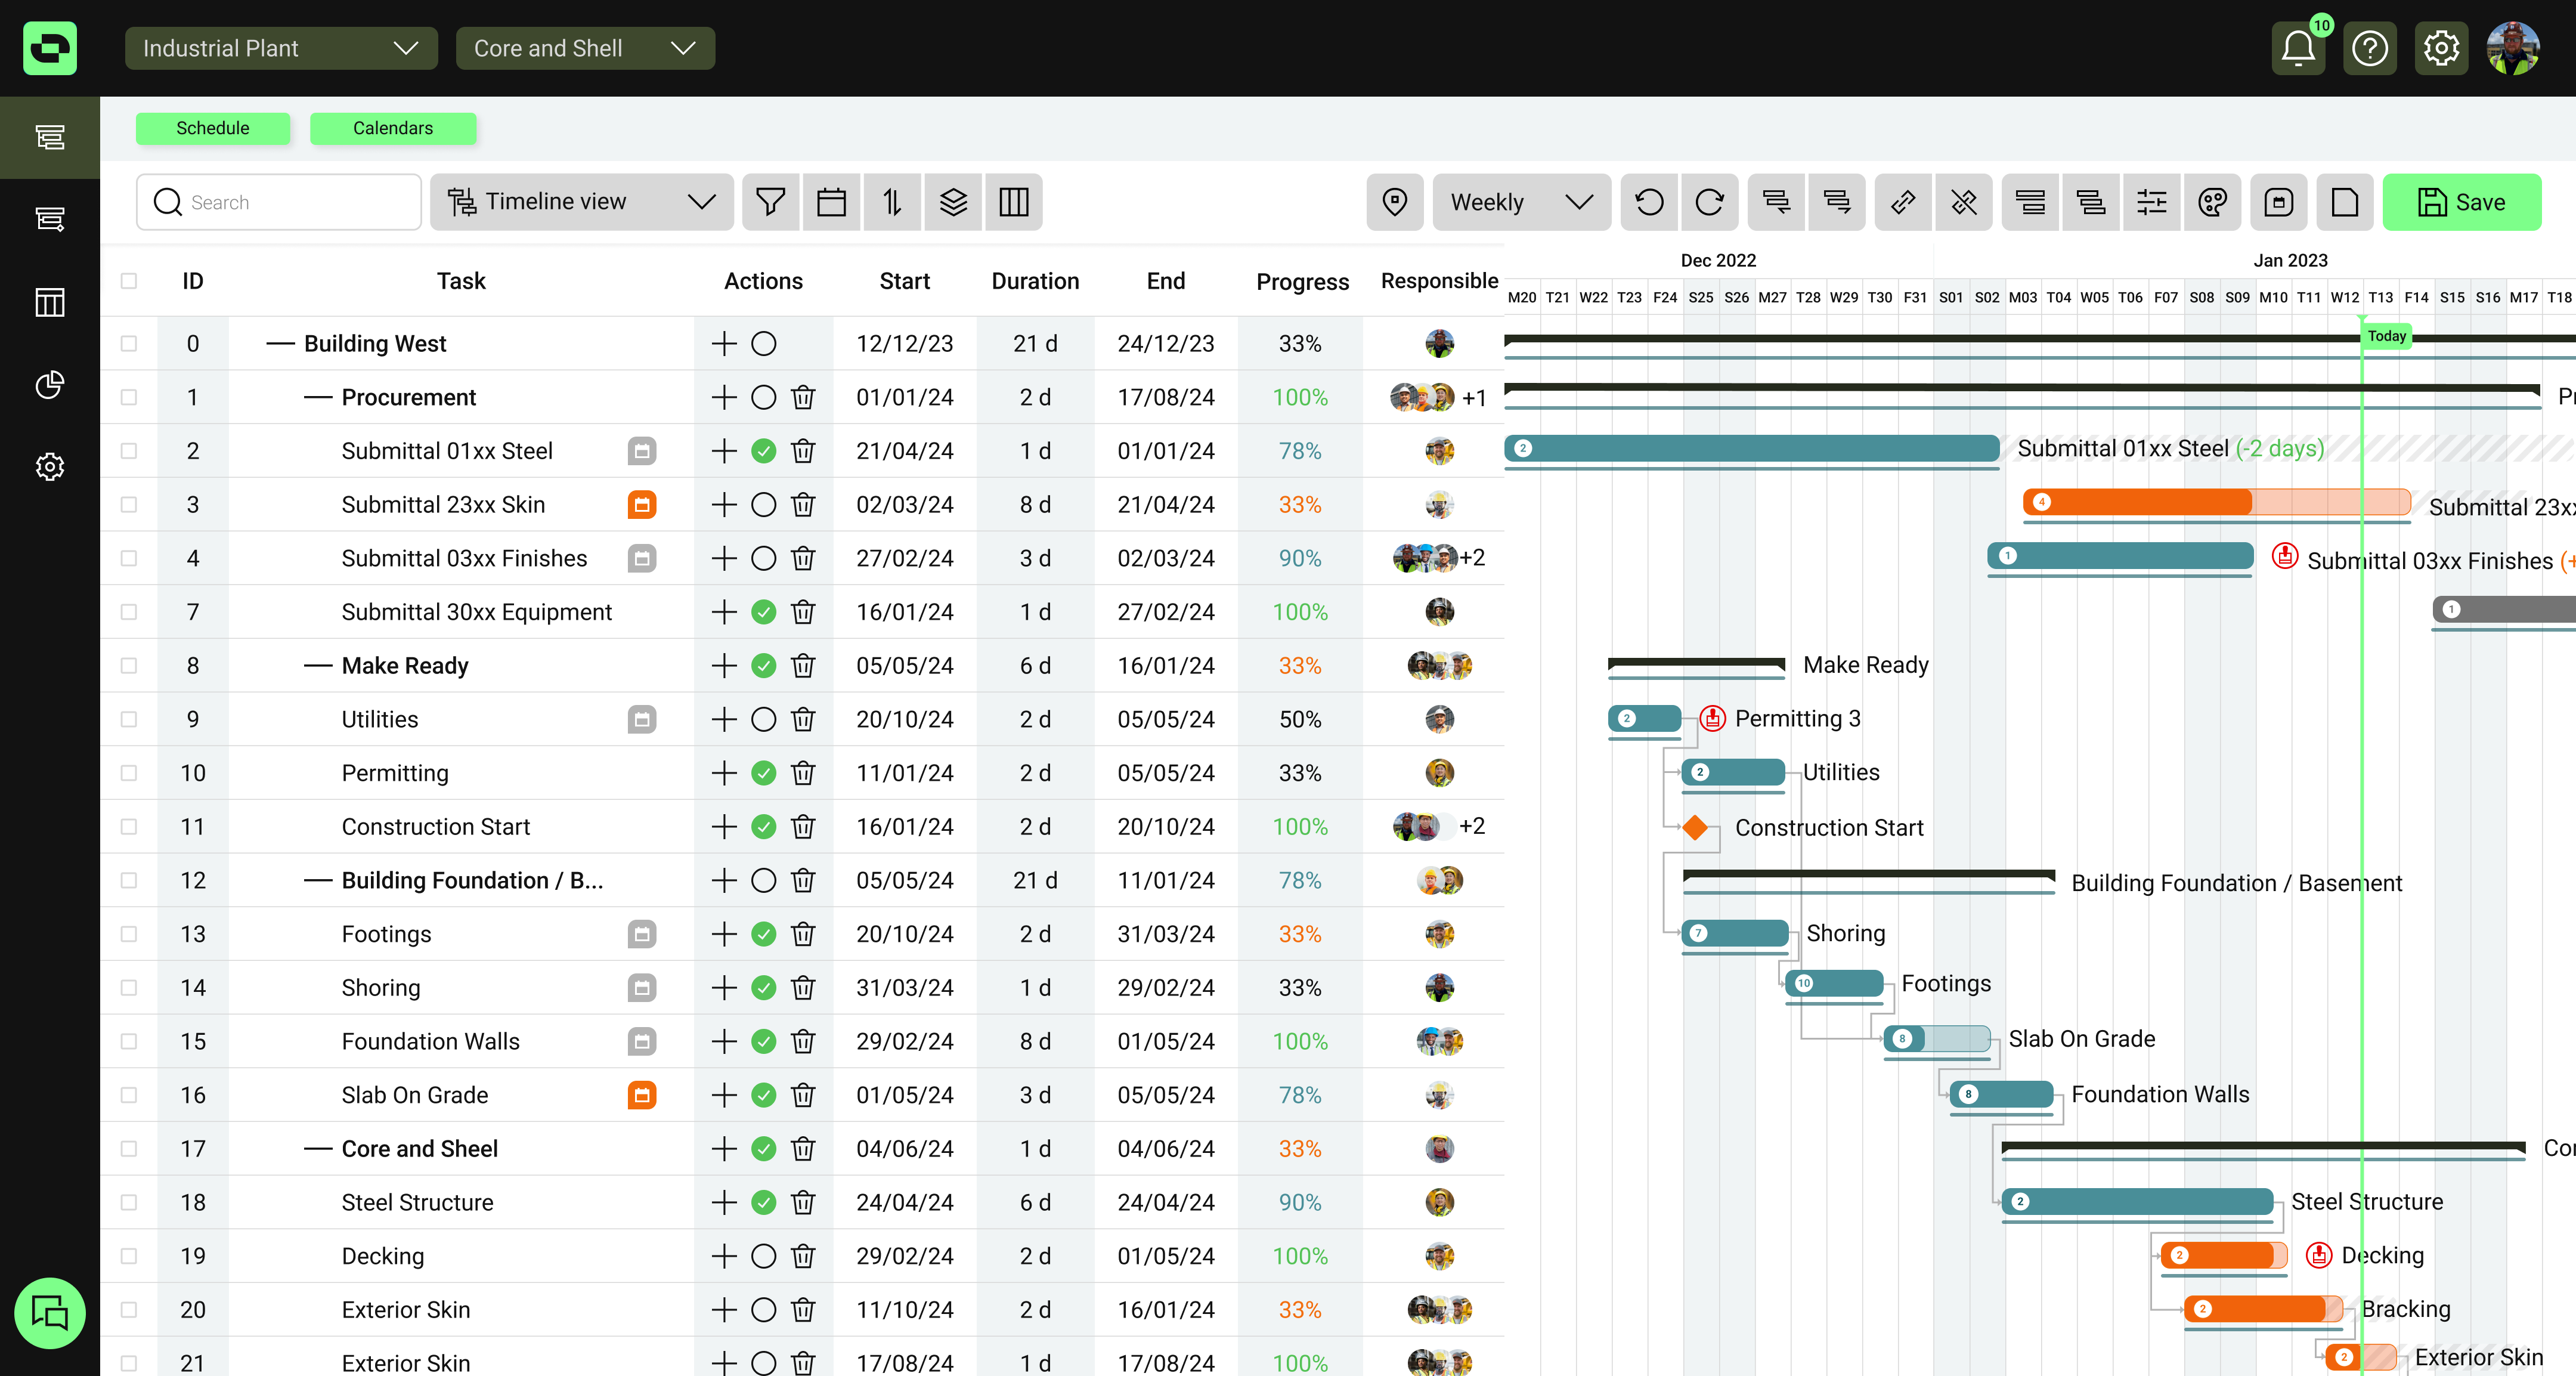Select the Schedule tab
Viewport: 2576px width, 1376px height.
(x=212, y=128)
